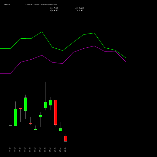157x157 pixels.
Task: Click the 20 Apr date label
Action: click(x=55, y=149)
